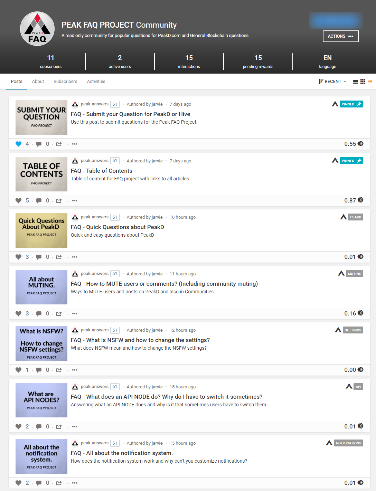Read 'FAQ - Quick Questions about PeakD'

pyautogui.click(x=117, y=227)
